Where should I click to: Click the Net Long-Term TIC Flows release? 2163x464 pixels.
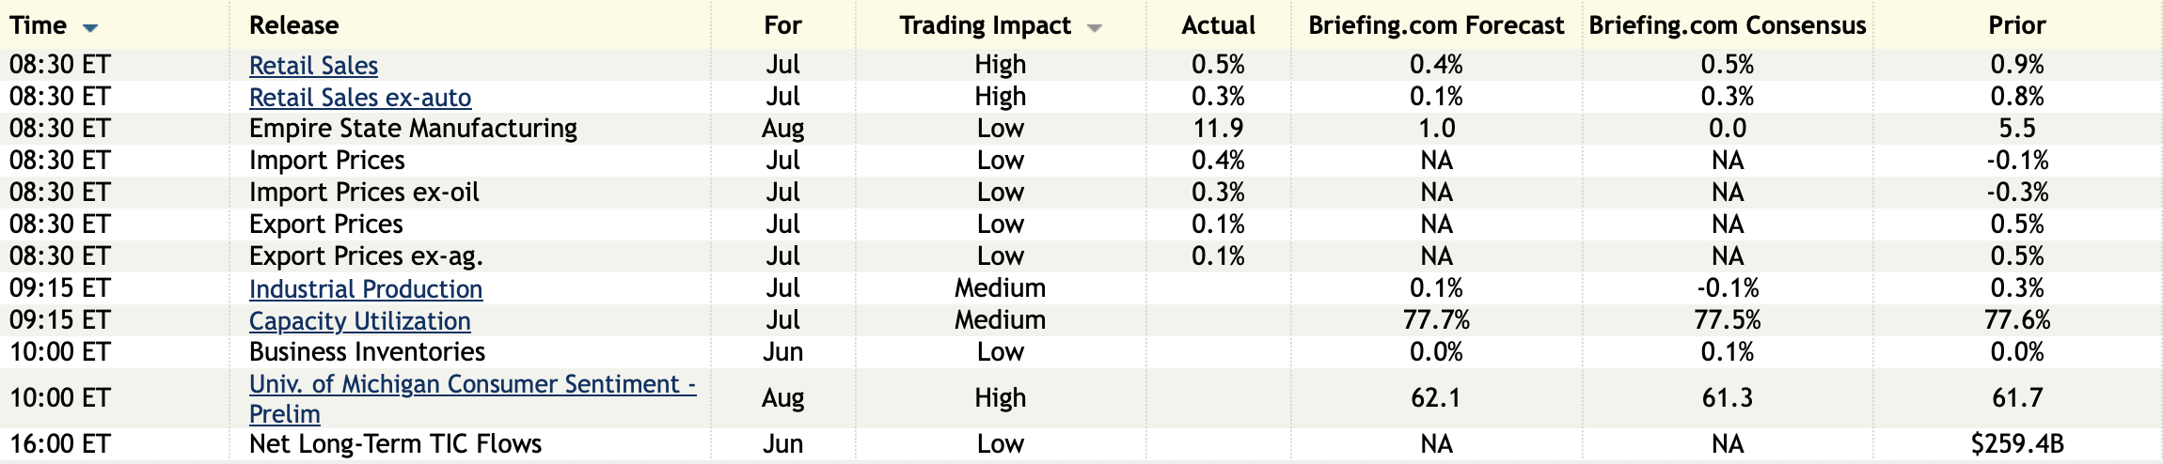[395, 444]
